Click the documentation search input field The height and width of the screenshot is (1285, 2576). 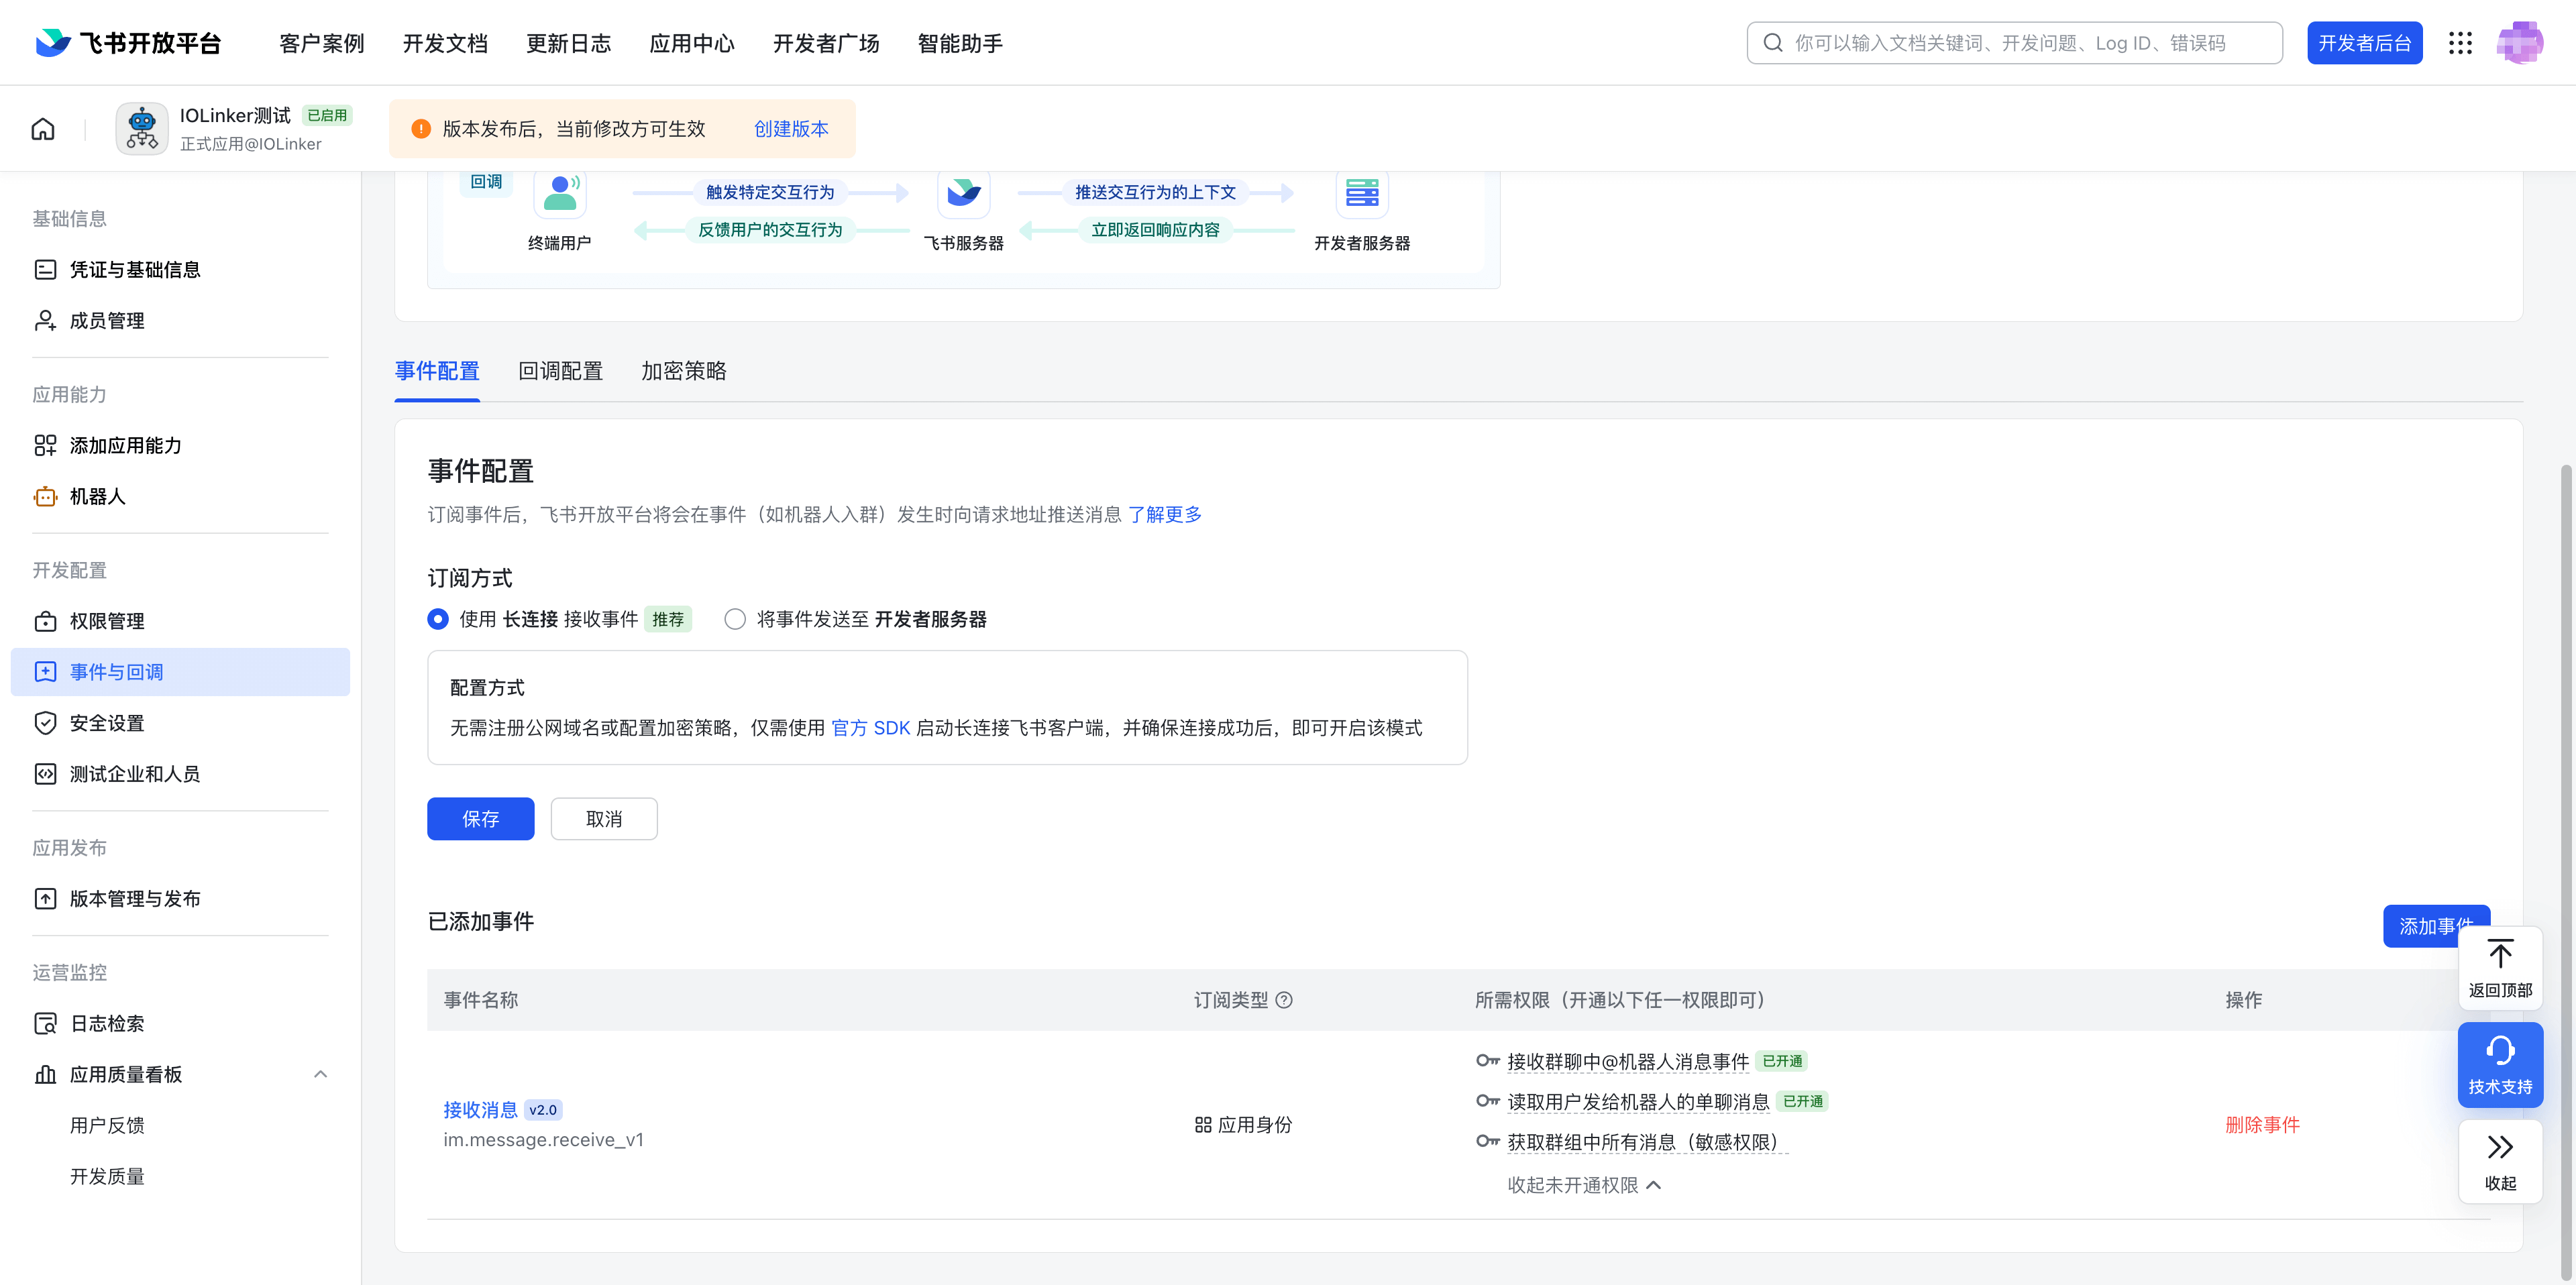pyautogui.click(x=2015, y=43)
